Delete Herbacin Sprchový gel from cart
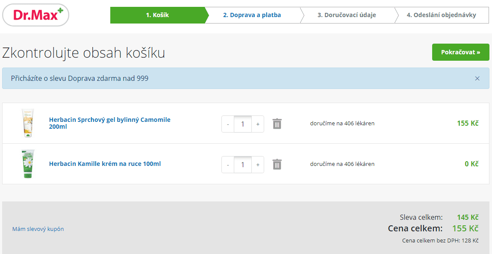The height and width of the screenshot is (254, 492). [277, 124]
